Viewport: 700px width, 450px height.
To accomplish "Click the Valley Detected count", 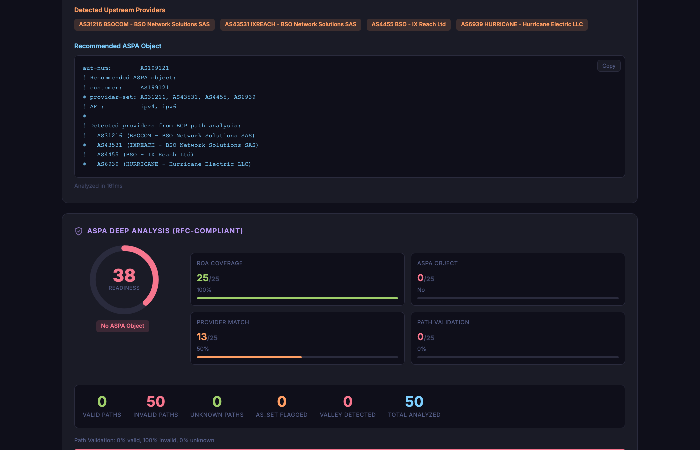I will click(x=348, y=402).
